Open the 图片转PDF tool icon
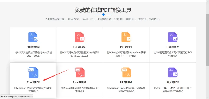This screenshot has height=99, width=209. point(173,72)
